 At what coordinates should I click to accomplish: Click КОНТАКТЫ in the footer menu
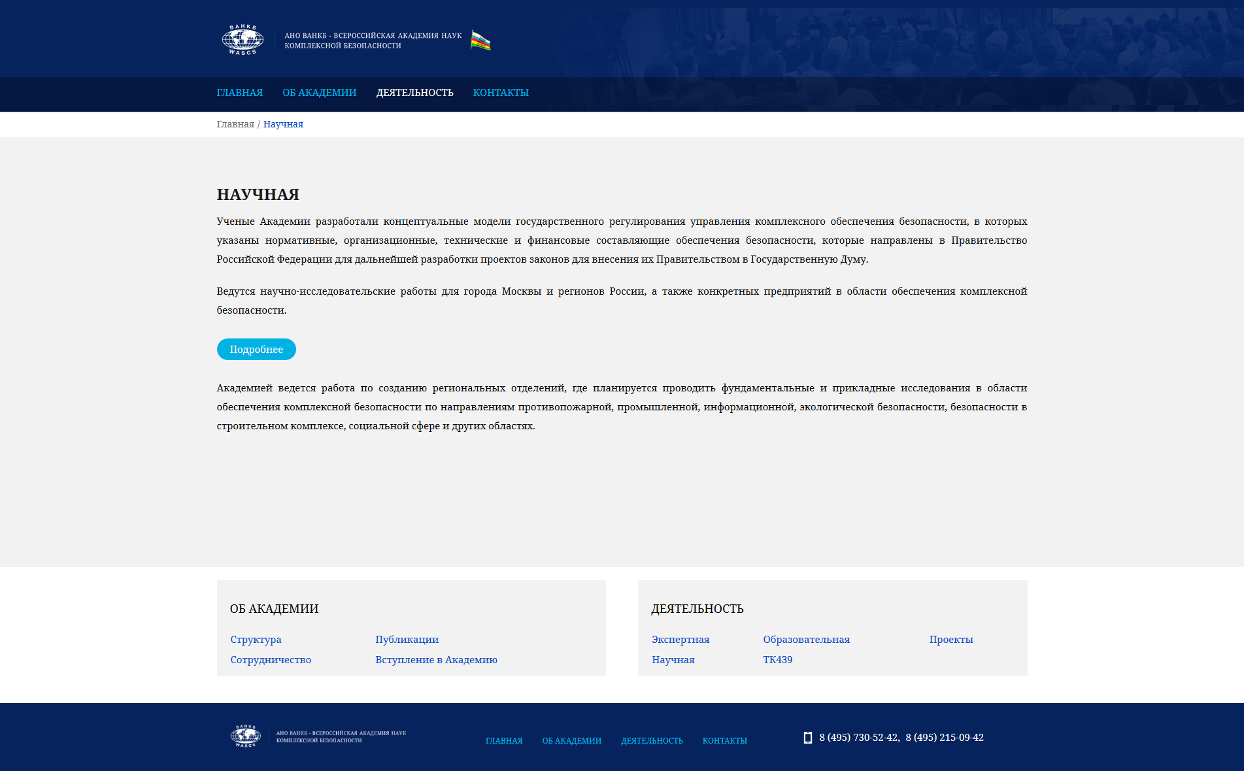coord(724,741)
